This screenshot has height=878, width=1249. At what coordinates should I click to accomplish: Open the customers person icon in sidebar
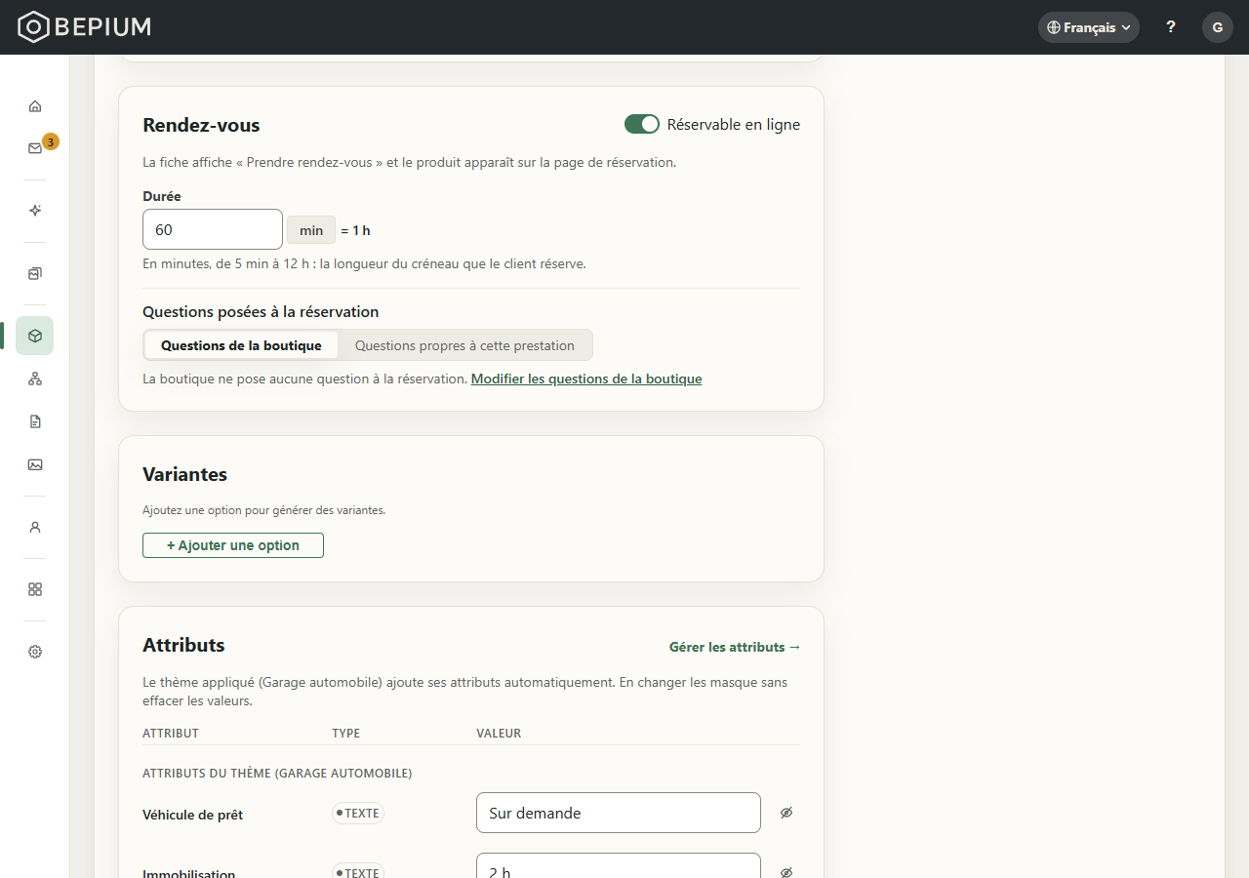(x=35, y=527)
